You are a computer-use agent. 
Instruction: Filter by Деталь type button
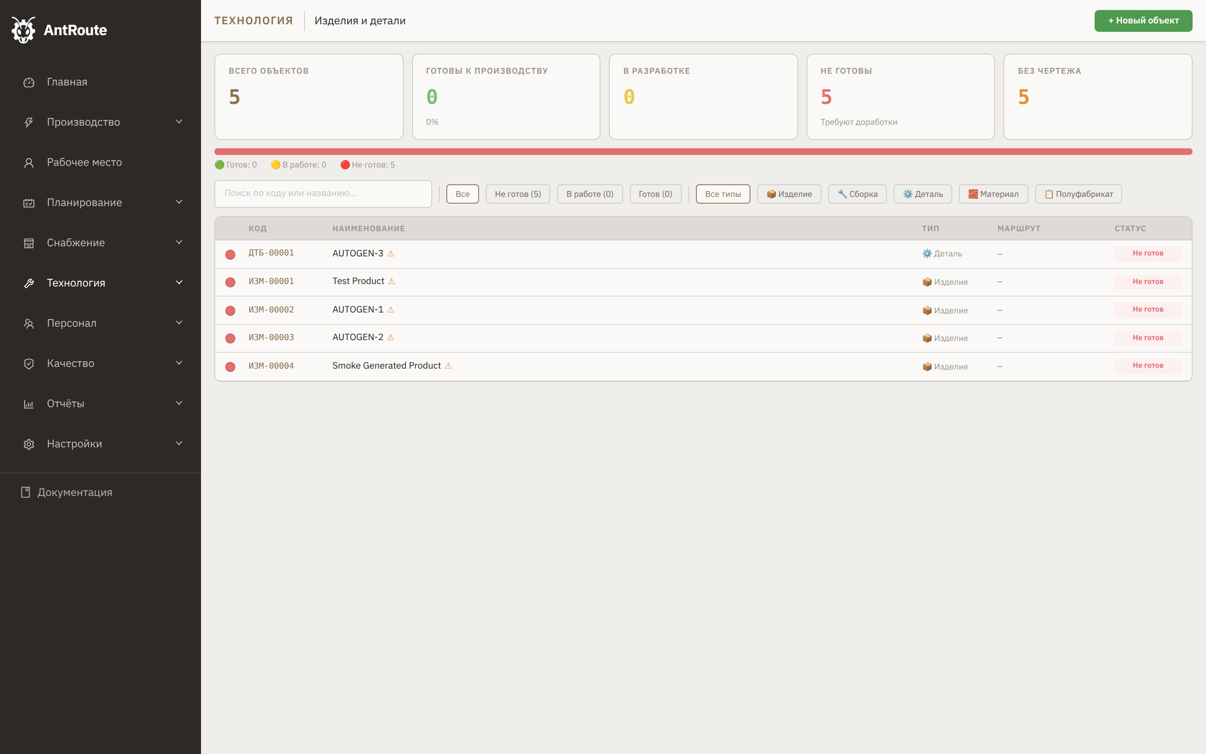tap(923, 194)
